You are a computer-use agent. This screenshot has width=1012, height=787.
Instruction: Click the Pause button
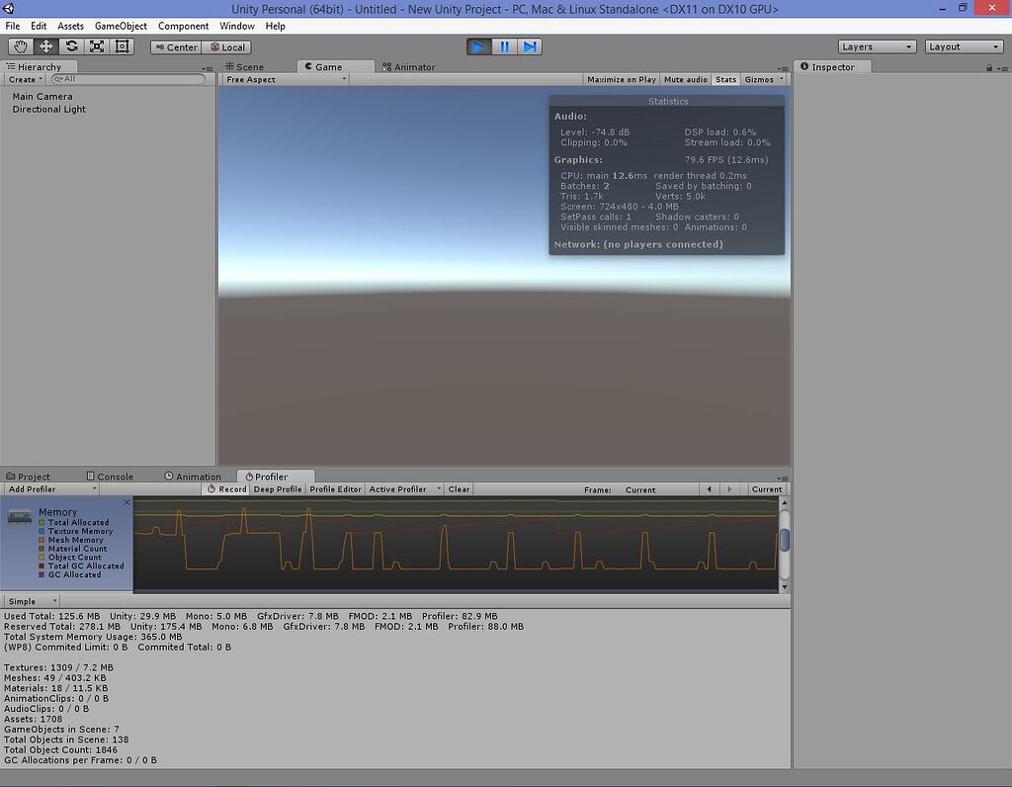505,45
